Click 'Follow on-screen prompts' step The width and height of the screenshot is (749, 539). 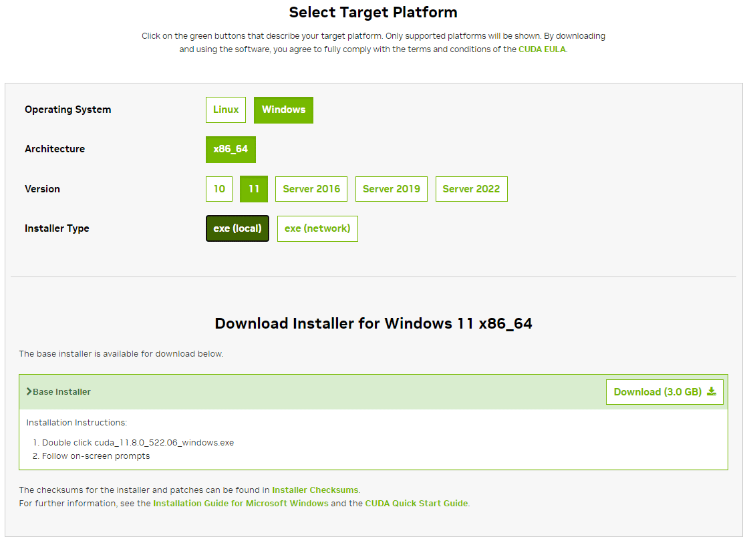click(x=96, y=456)
